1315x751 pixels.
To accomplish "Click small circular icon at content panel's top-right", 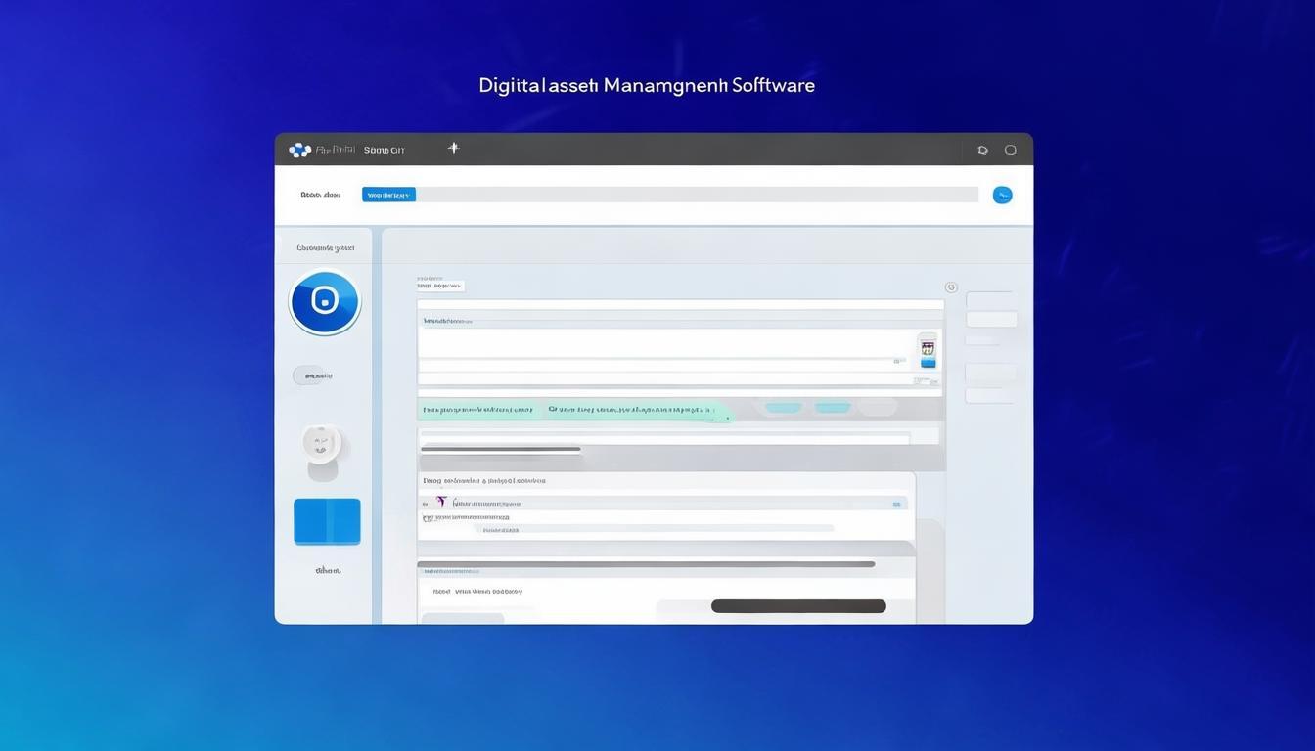I will coord(951,287).
